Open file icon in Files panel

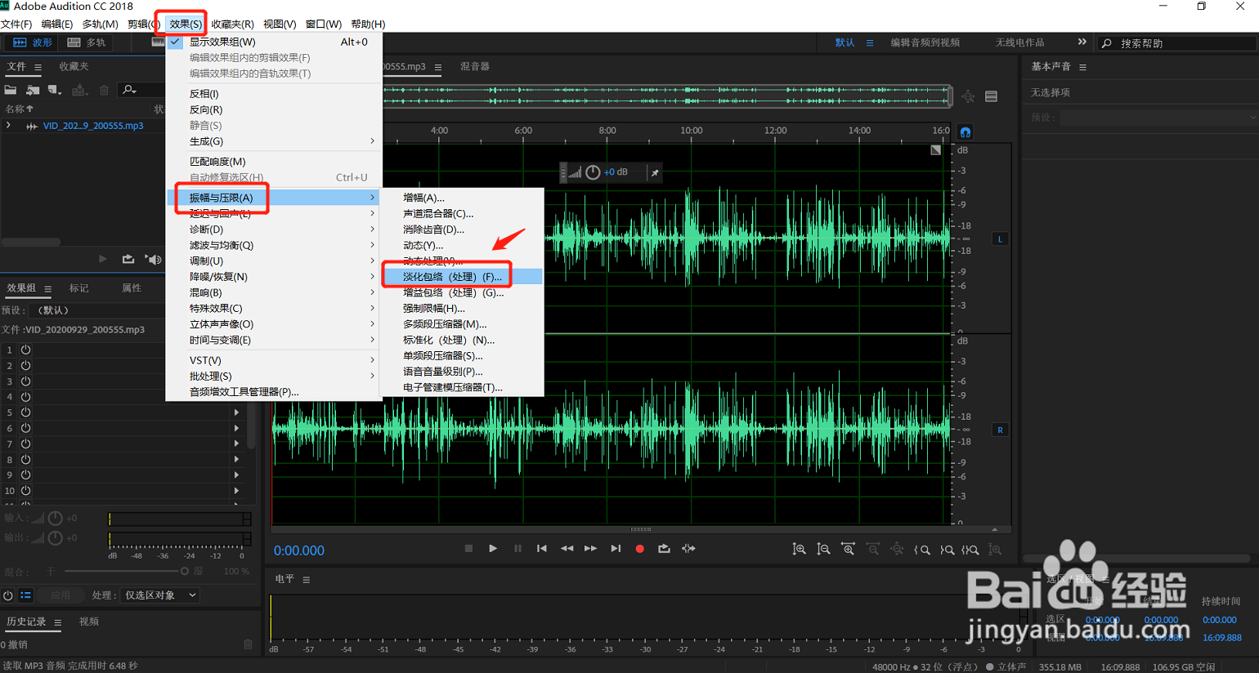point(11,90)
